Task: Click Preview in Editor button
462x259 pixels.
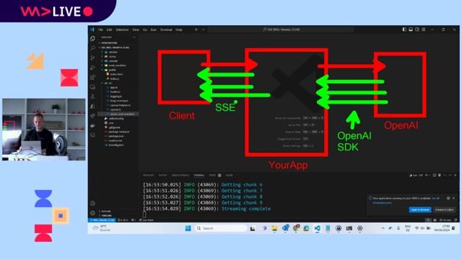Action: 444,209
